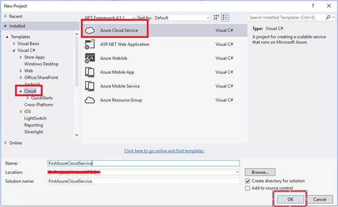The image size is (338, 207).
Task: Click the Search Installed Templates box
Action: 287,17
